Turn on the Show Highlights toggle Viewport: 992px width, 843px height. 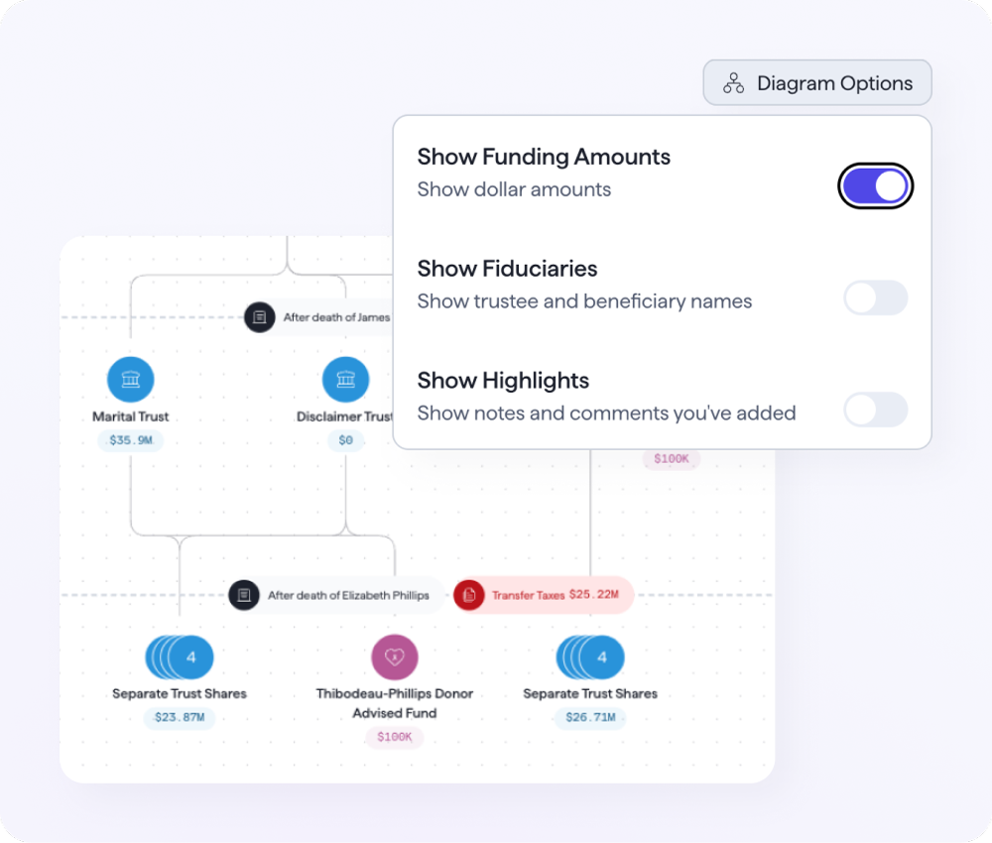875,410
